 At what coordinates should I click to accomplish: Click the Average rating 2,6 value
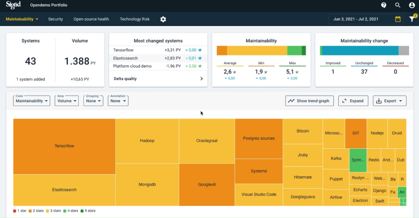(227, 72)
